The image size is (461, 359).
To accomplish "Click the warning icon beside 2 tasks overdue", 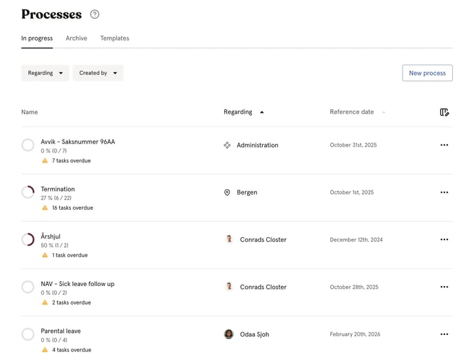I will [x=45, y=303].
